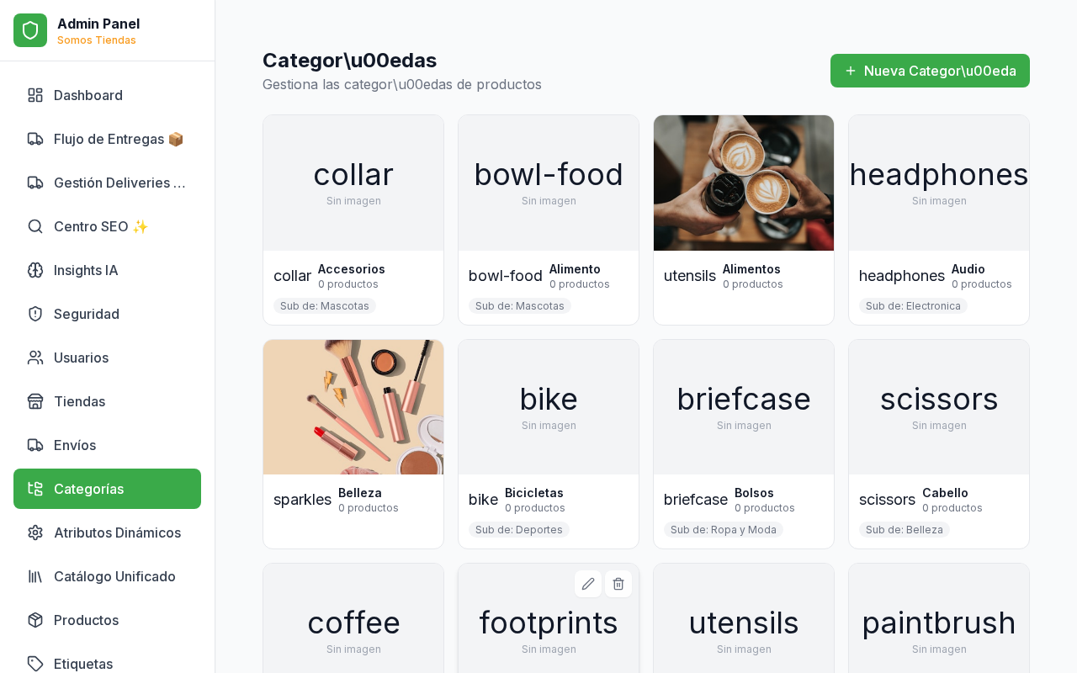Viewport: 1077px width, 673px height.
Task: Click the Productos box icon
Action: pyautogui.click(x=35, y=620)
